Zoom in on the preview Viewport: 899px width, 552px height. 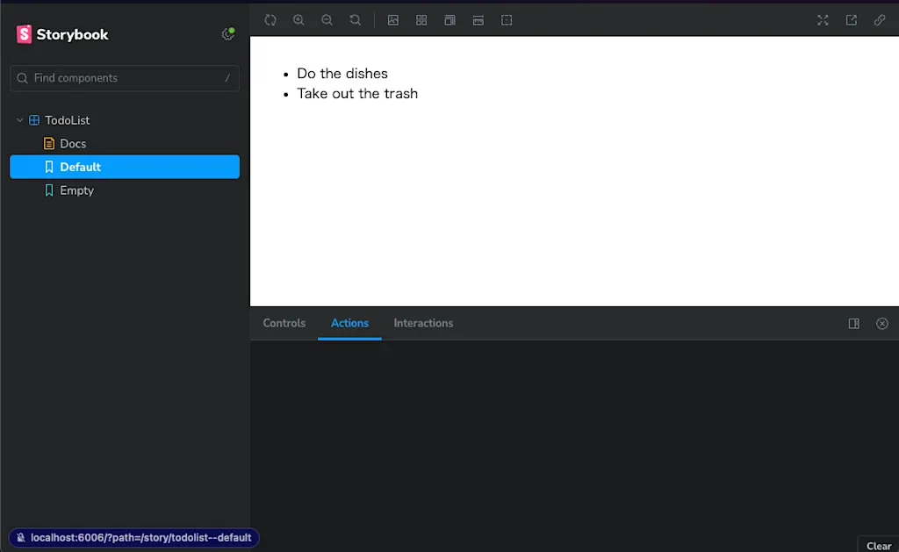click(x=298, y=20)
